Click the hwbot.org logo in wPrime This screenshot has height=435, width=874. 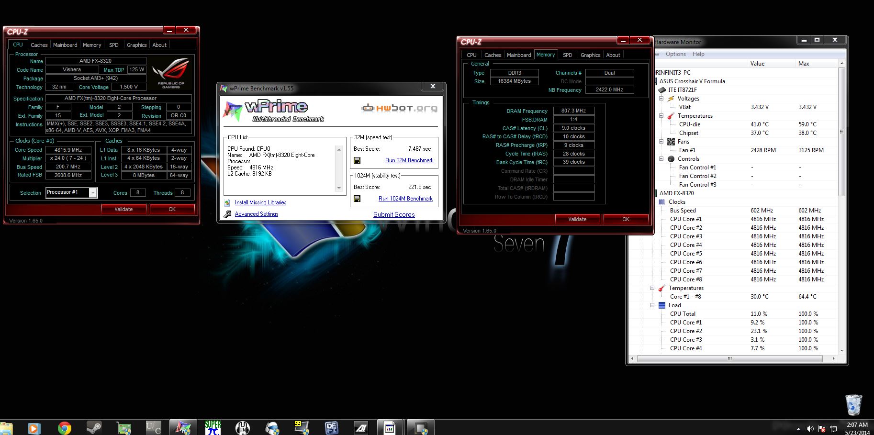point(399,108)
